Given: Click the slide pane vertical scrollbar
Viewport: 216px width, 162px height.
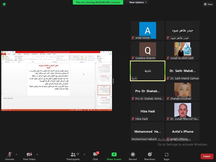Looking at the screenshot, I should coord(95,86).
